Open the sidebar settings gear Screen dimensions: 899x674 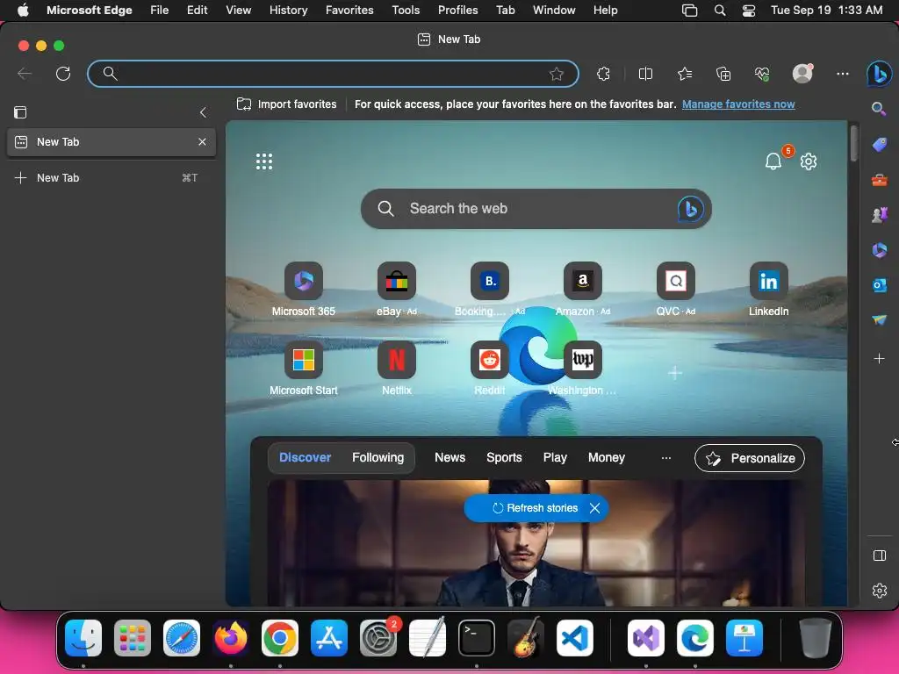point(879,591)
